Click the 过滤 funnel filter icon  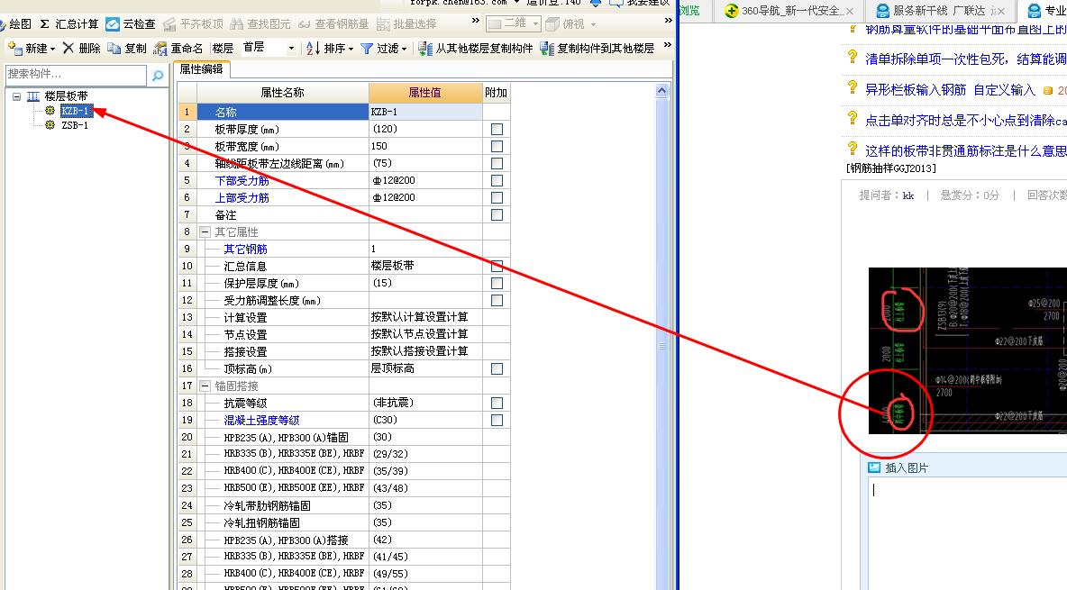pyautogui.click(x=367, y=49)
